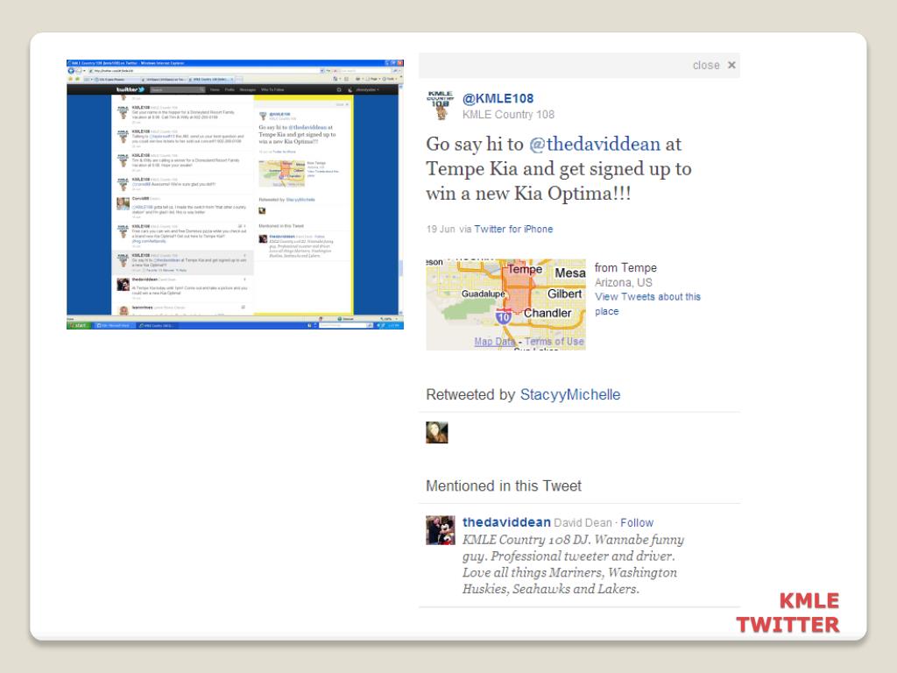Click the large '19 Jun' timestamp
897x673 pixels.
[441, 229]
